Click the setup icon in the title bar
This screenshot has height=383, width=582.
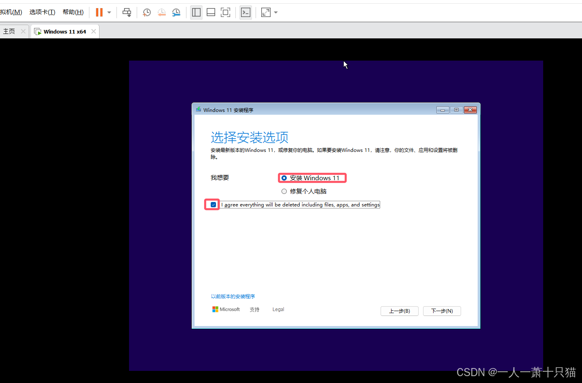pos(199,109)
